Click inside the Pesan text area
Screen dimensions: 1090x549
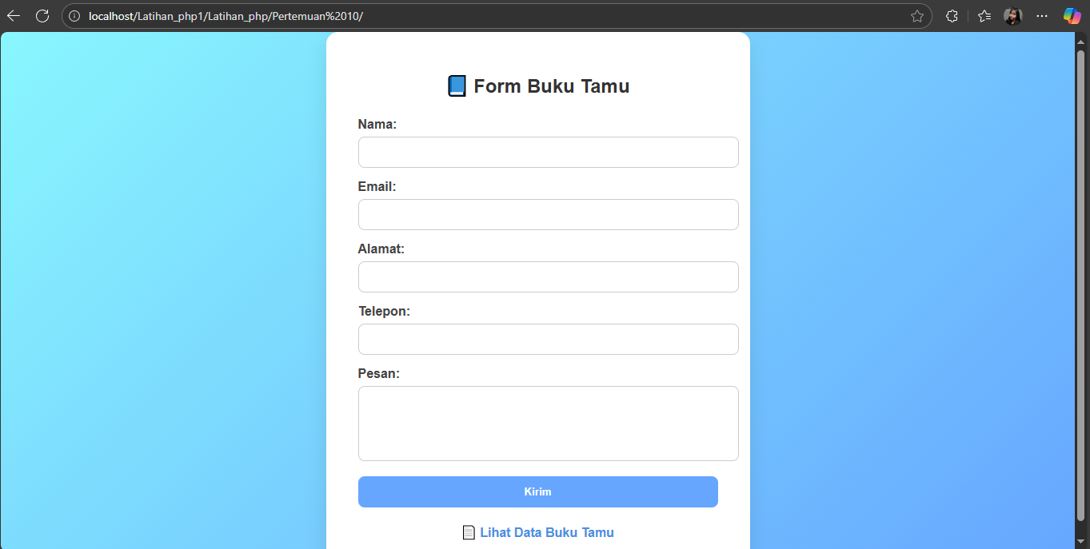(548, 423)
